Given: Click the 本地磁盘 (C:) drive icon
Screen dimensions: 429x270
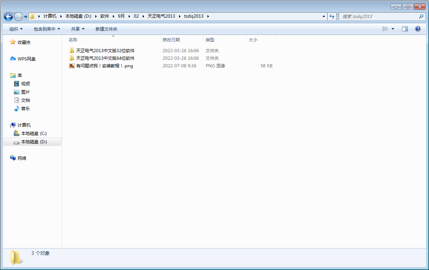Looking at the screenshot, I should 17,133.
